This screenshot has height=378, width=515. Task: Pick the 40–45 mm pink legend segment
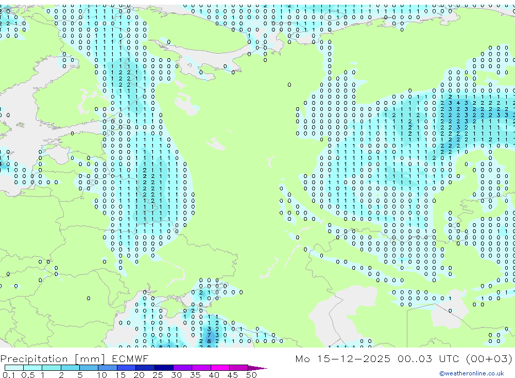[220, 368]
